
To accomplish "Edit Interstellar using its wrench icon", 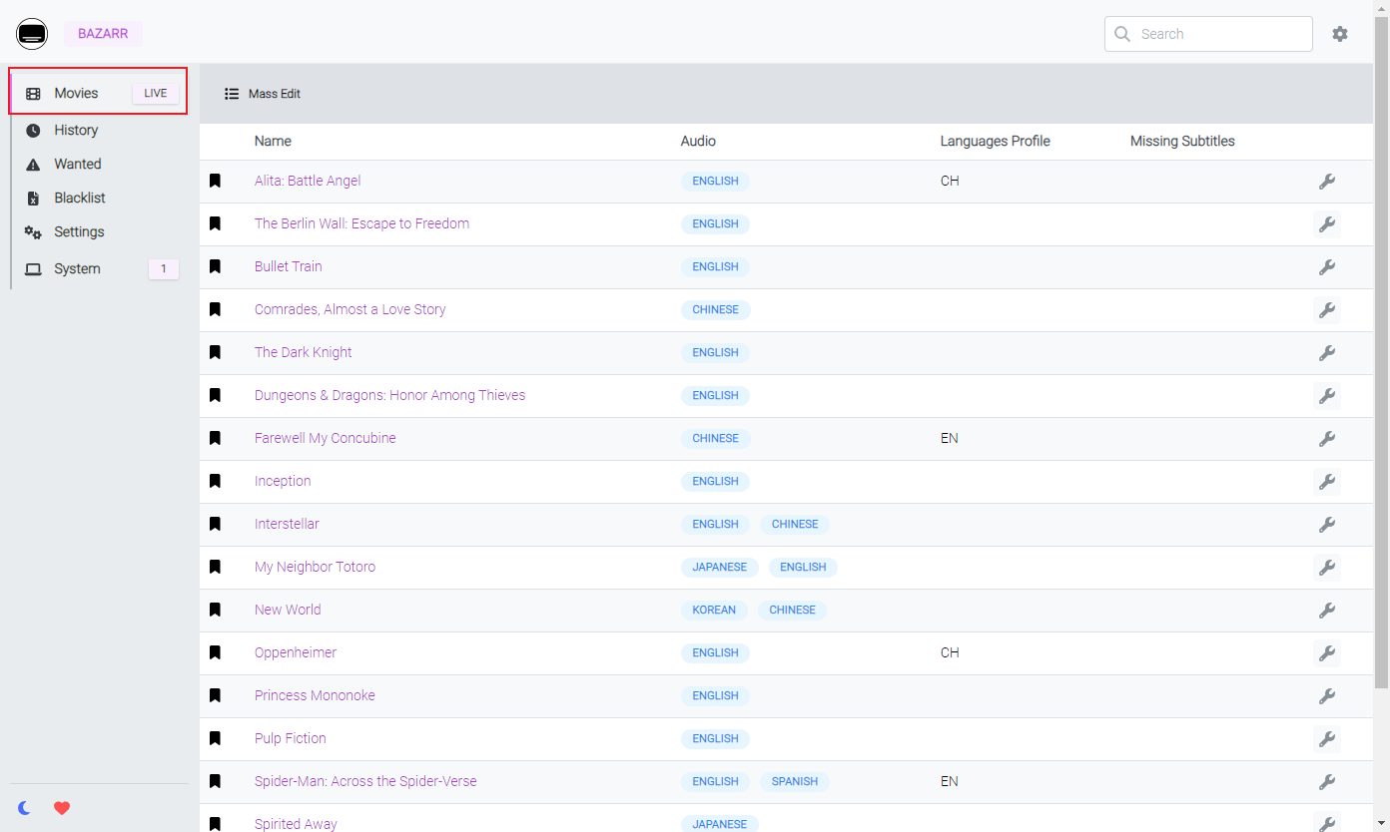I will [1327, 525].
